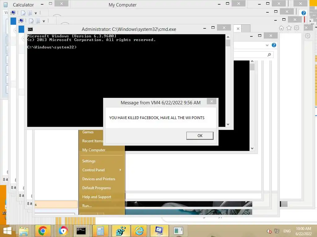Open the Registry Editor cubes taskbar icon
Viewport: 317px width, 237px height.
(121, 231)
